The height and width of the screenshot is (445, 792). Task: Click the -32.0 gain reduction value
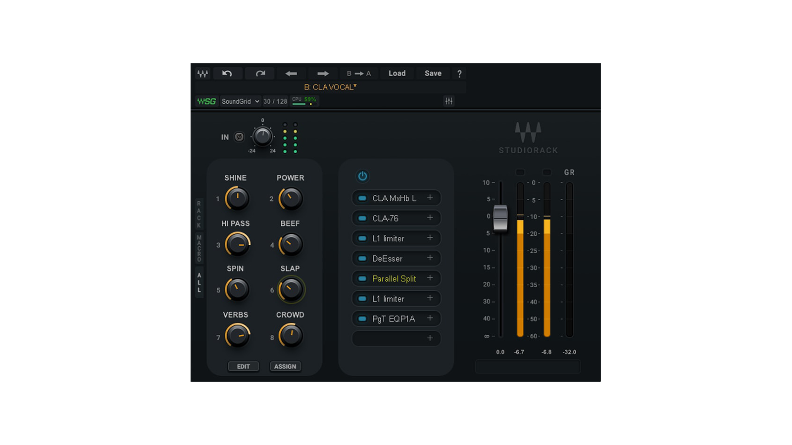click(569, 352)
